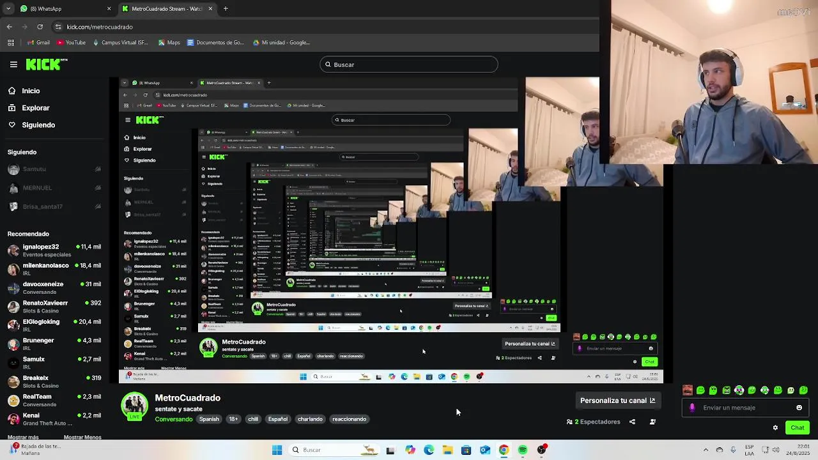Go to Inicio in the sidebar

pyautogui.click(x=24, y=91)
